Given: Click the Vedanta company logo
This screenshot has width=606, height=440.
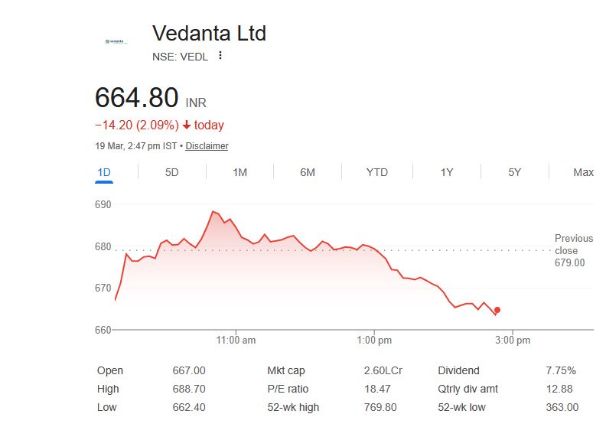Looking at the screenshot, I should 116,41.
